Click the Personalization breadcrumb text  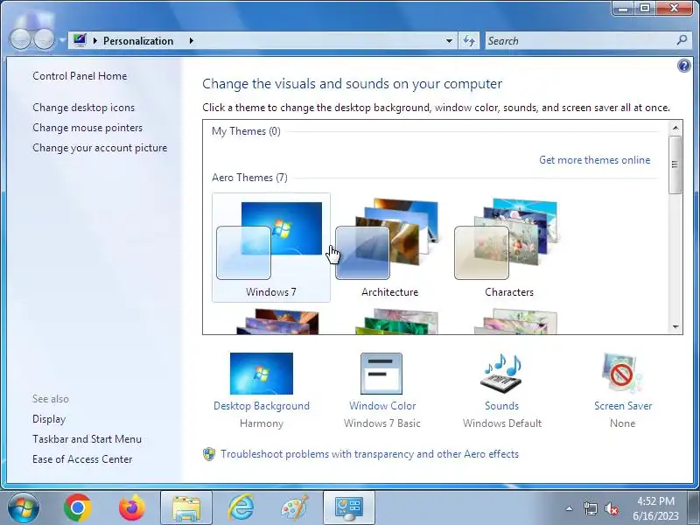(x=138, y=40)
